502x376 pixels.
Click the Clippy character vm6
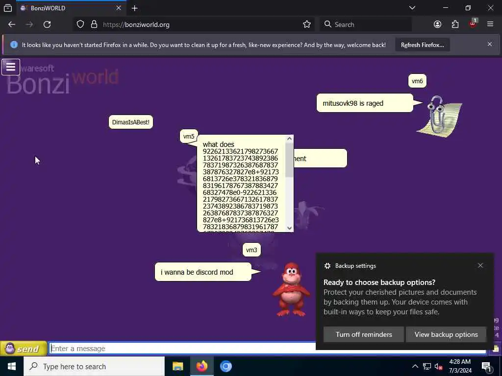tap(440, 116)
